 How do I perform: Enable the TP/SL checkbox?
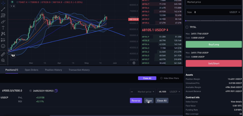tap(187, 27)
